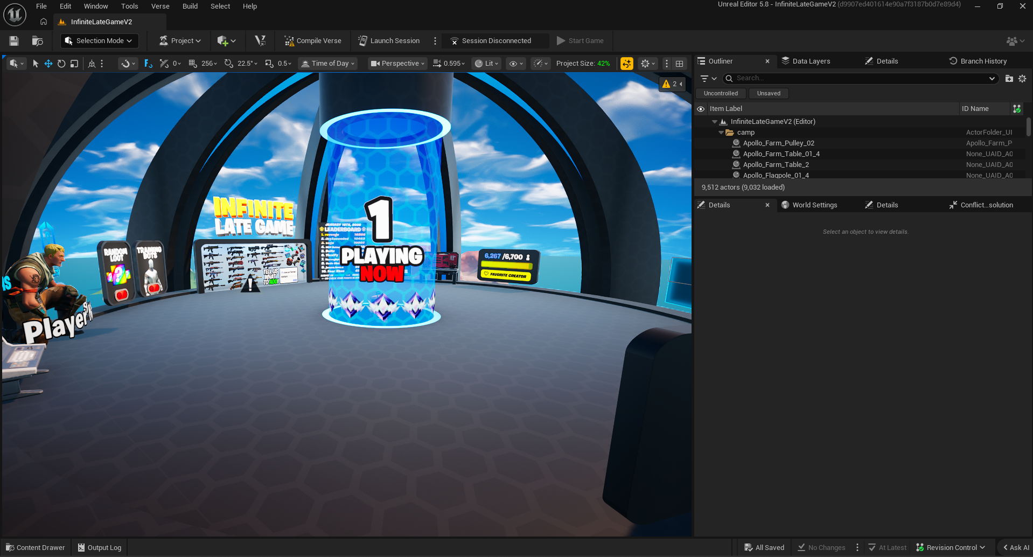The image size is (1033, 557).
Task: Click the revision status column icon in Outliner
Action: (x=1017, y=109)
